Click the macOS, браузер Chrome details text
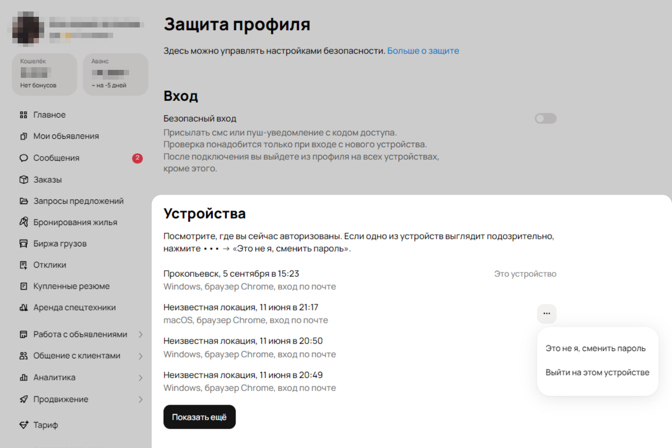Image resolution: width=672 pixels, height=448 pixels. [246, 320]
